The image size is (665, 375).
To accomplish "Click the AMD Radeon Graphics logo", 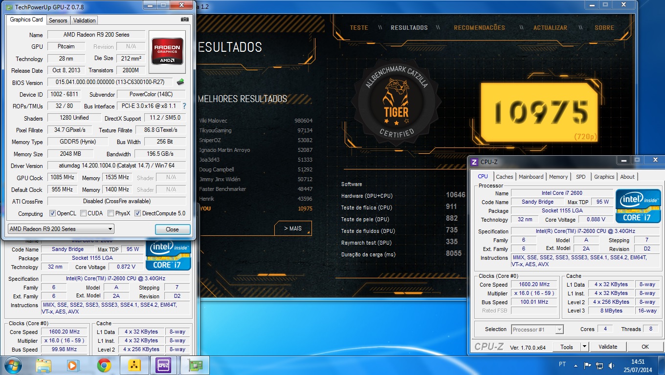I will coord(167,52).
